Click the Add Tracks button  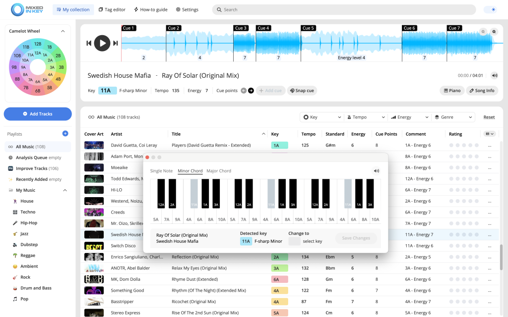[38, 114]
